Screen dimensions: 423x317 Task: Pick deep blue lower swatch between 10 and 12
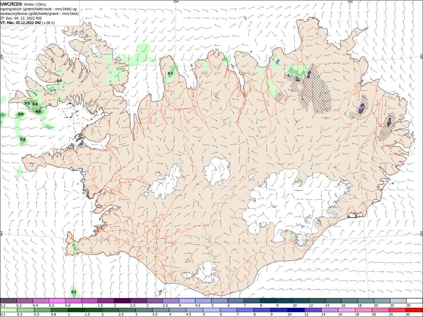point(296,310)
